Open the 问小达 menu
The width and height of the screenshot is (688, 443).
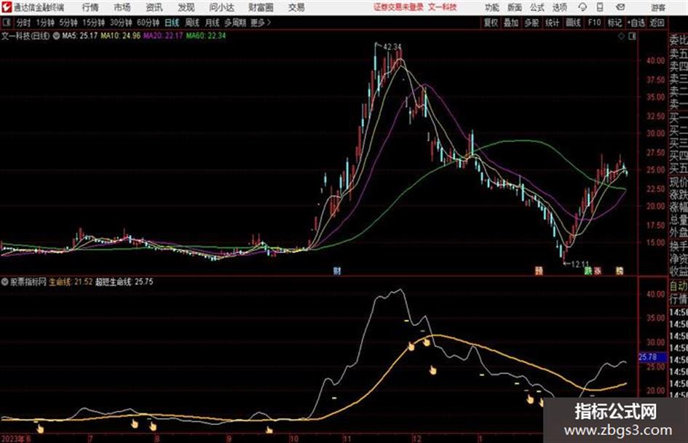coord(221,7)
